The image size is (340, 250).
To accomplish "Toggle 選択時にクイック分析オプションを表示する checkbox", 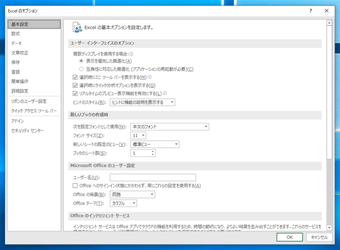I will 75,85.
